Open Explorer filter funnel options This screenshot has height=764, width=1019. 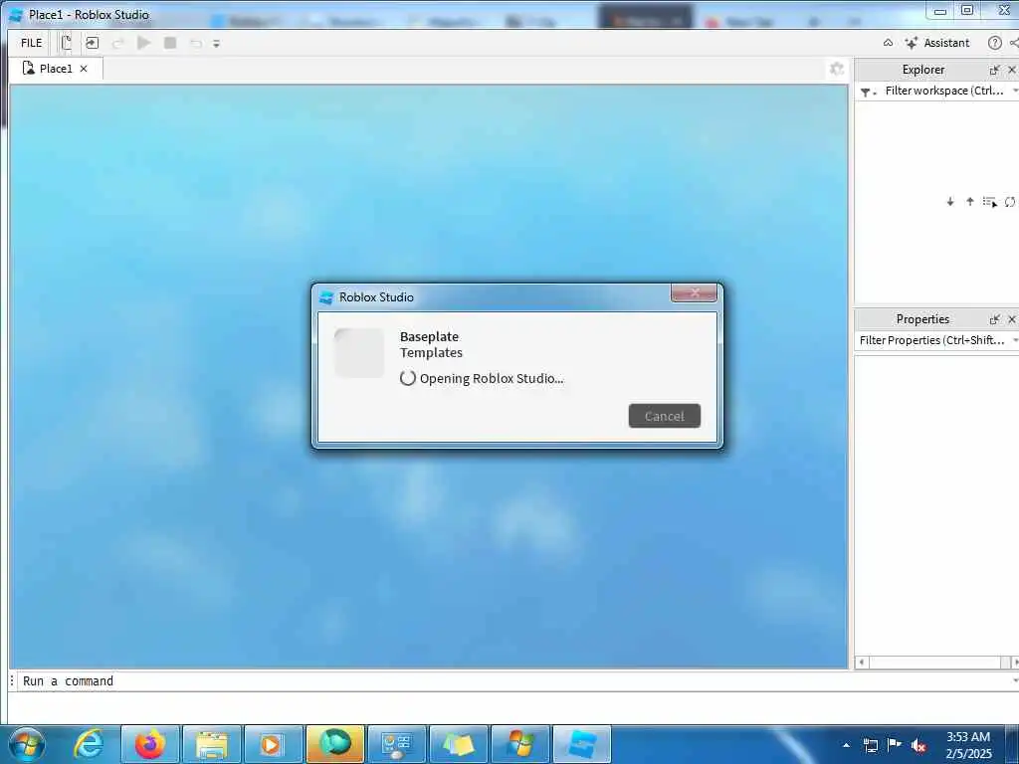click(868, 92)
